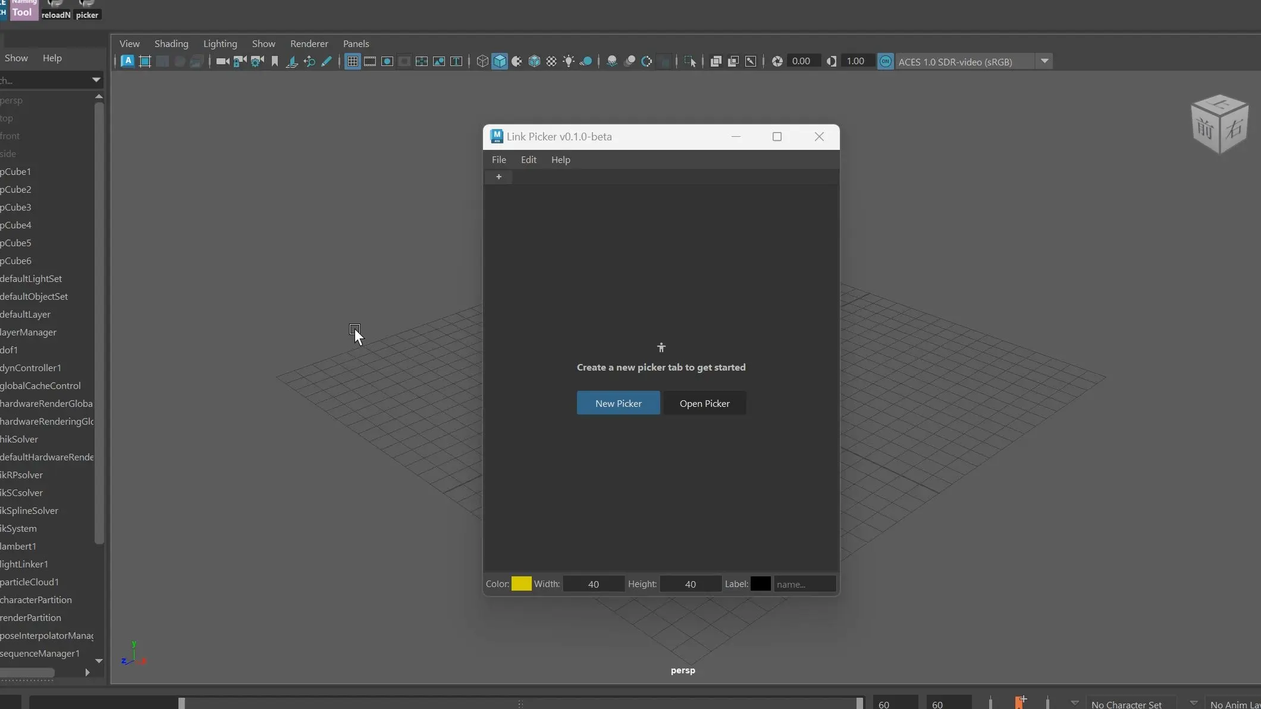Expand the outliner search filter dropdown

[x=96, y=80]
